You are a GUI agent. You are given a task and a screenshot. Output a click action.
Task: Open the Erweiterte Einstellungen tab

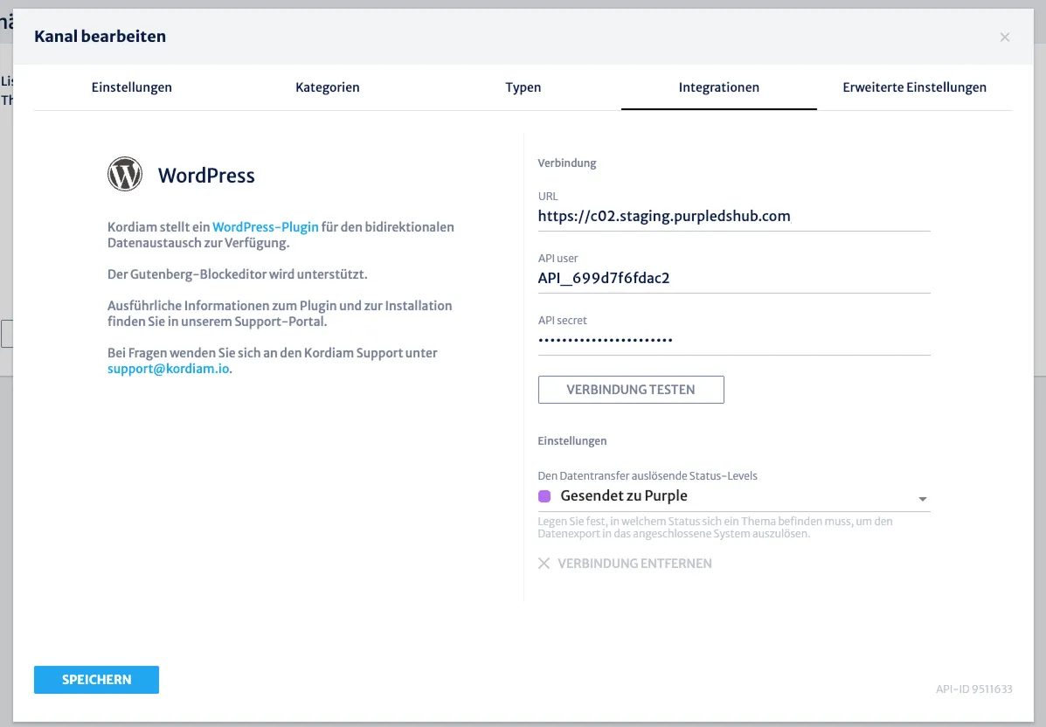[x=914, y=87]
